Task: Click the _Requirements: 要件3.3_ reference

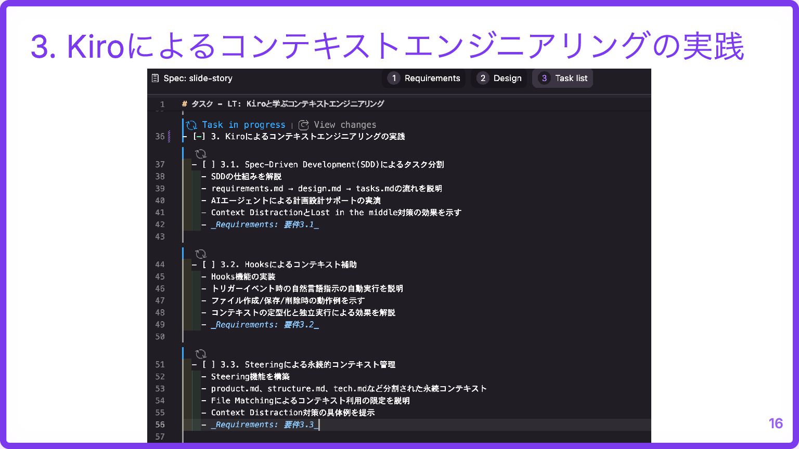Action: [x=265, y=425]
